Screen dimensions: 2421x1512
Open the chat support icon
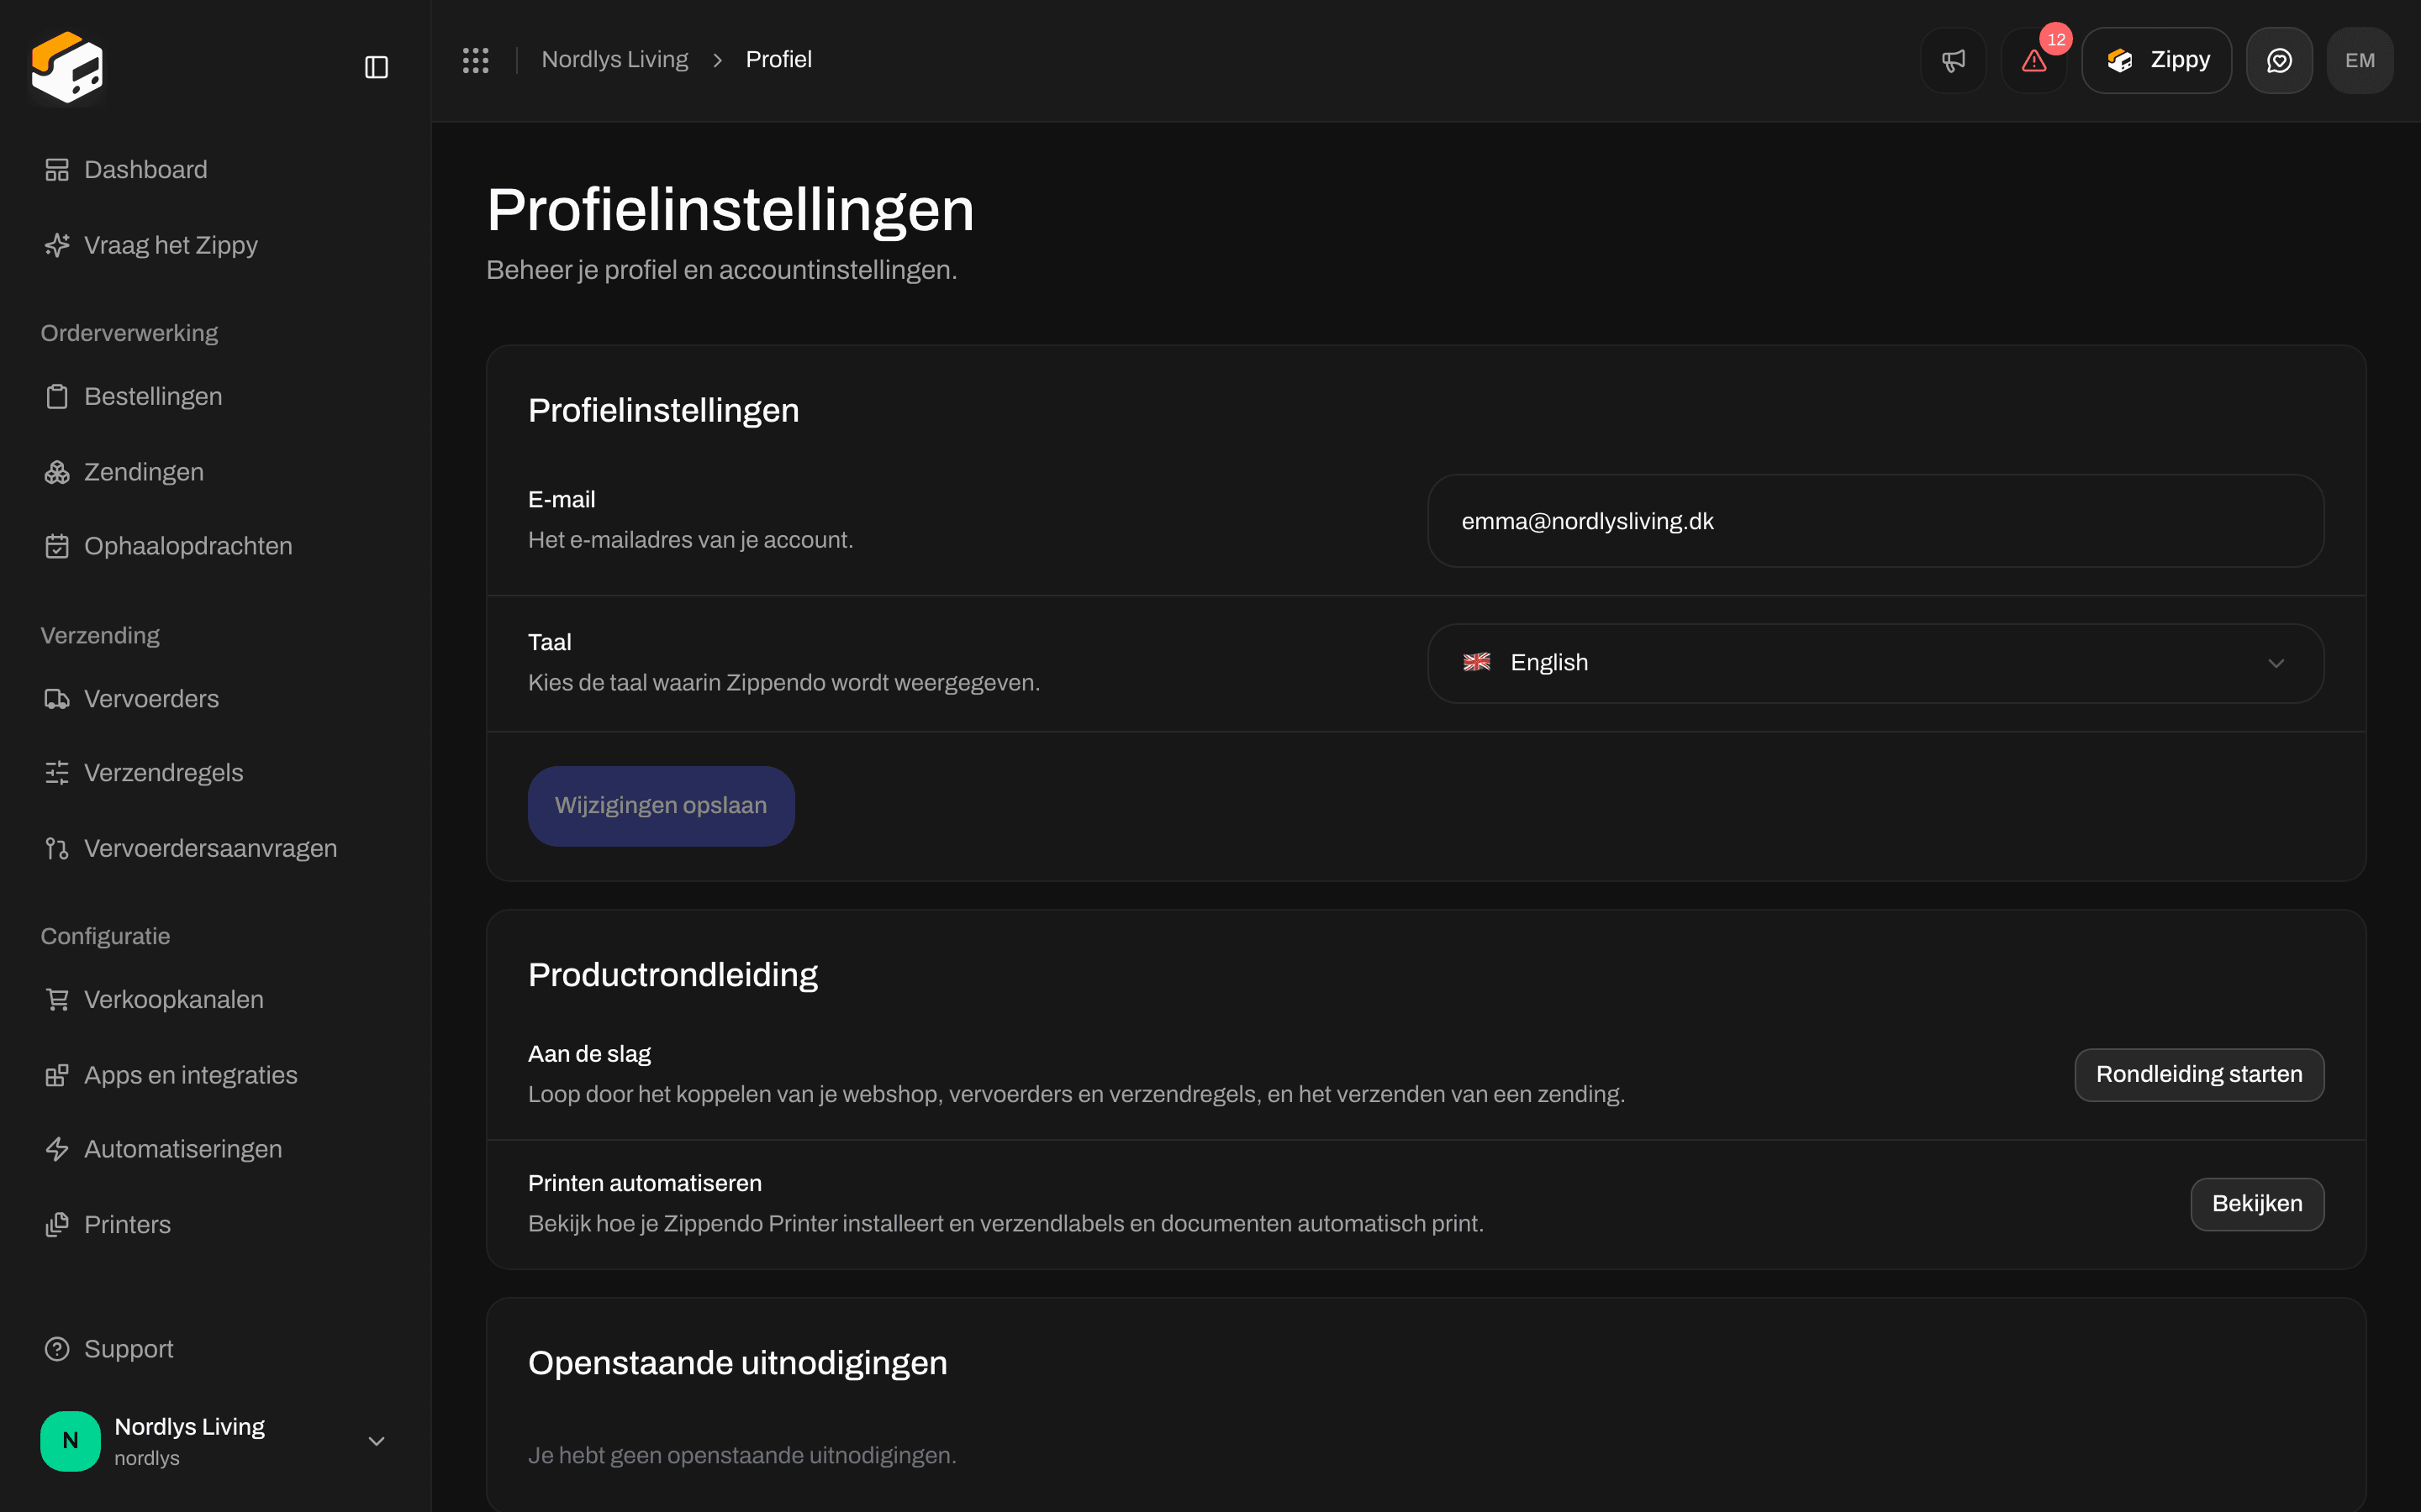click(2279, 60)
